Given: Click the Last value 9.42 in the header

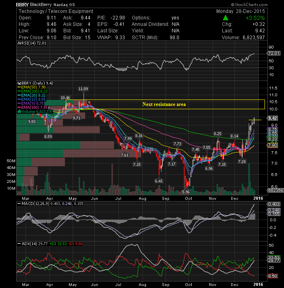Looking at the screenshot, I should 260,31.
